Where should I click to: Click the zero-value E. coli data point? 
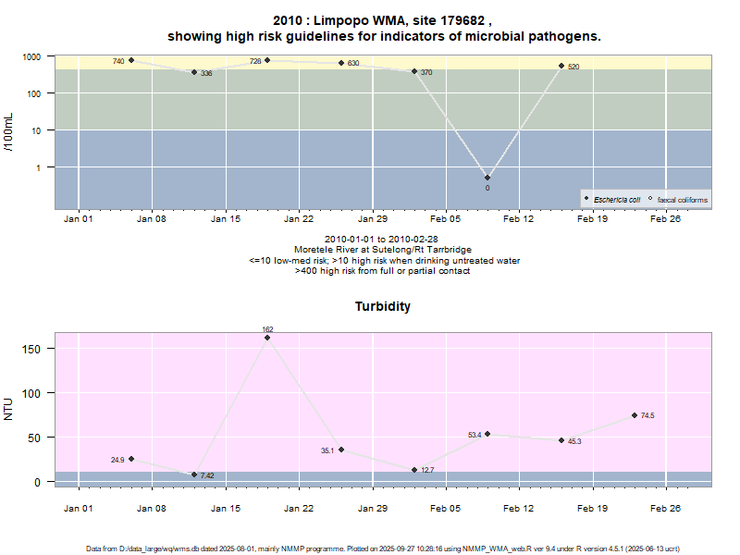pyautogui.click(x=487, y=178)
